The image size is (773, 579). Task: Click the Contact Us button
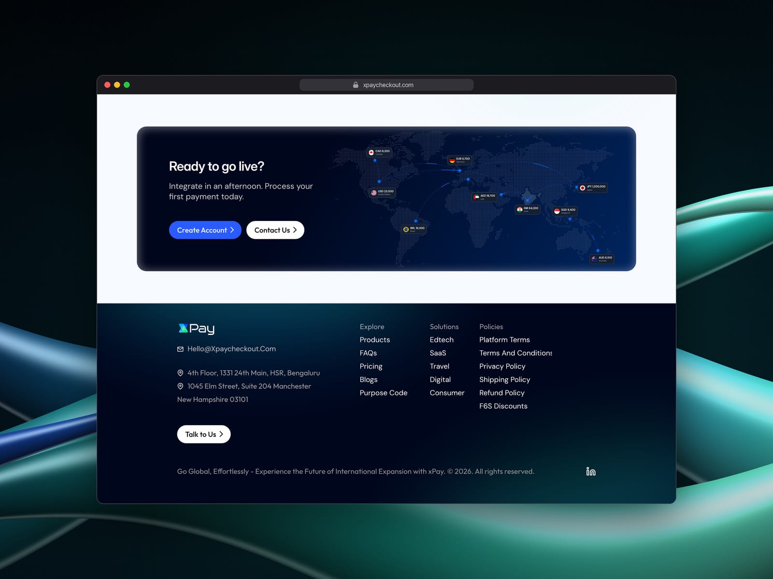point(275,230)
